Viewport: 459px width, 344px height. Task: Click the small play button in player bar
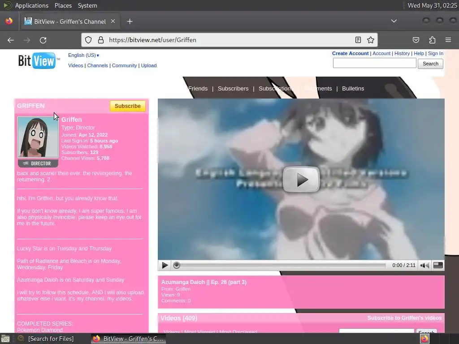[165, 265]
